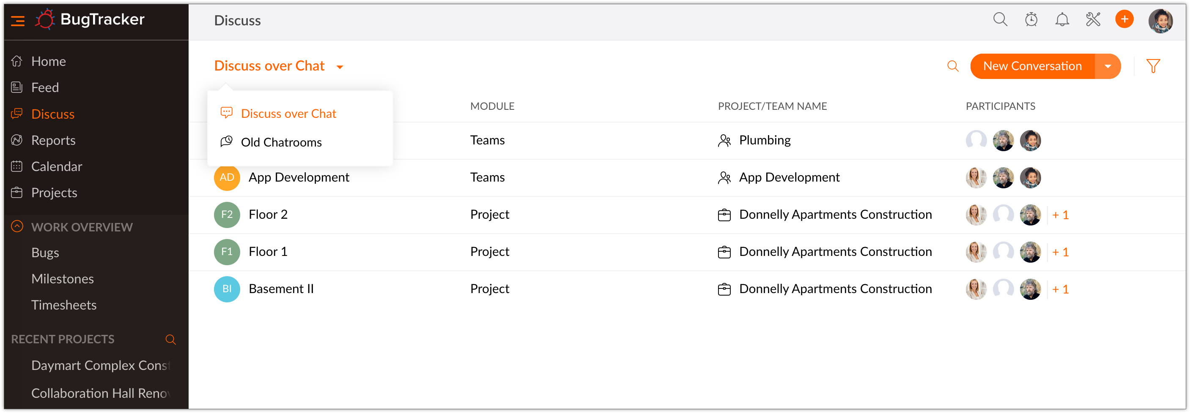Go to Reports in sidebar

point(53,140)
